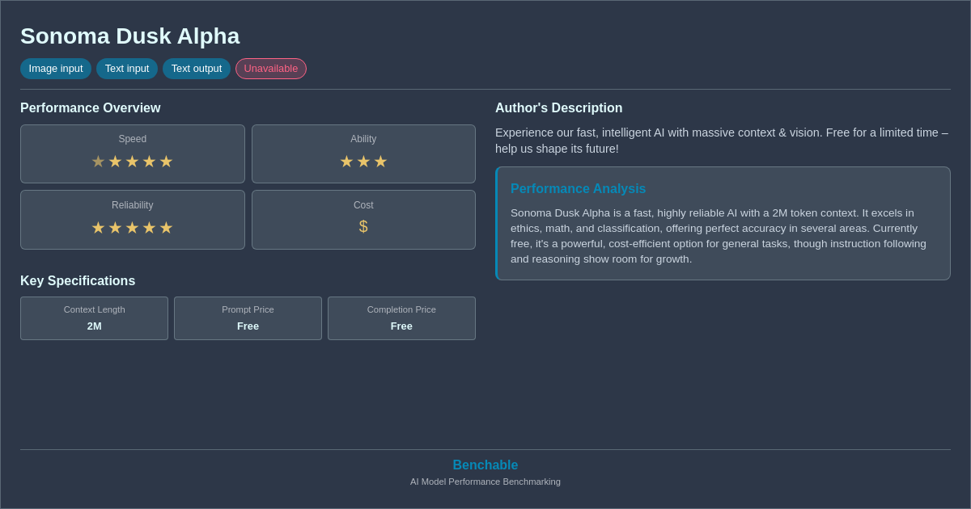Click the Prompt Price Free card
Image resolution: width=971 pixels, height=509 pixels.
pyautogui.click(x=248, y=318)
